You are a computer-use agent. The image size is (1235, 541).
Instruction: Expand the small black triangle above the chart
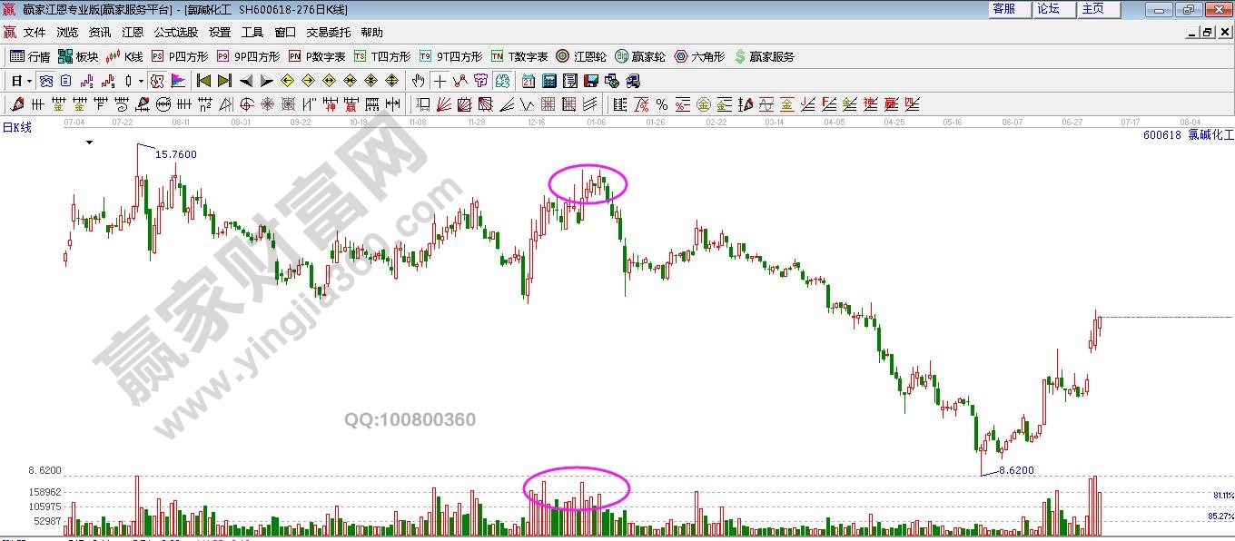[x=89, y=143]
